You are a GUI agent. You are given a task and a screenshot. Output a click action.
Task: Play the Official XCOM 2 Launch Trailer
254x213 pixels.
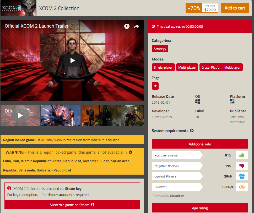click(72, 60)
